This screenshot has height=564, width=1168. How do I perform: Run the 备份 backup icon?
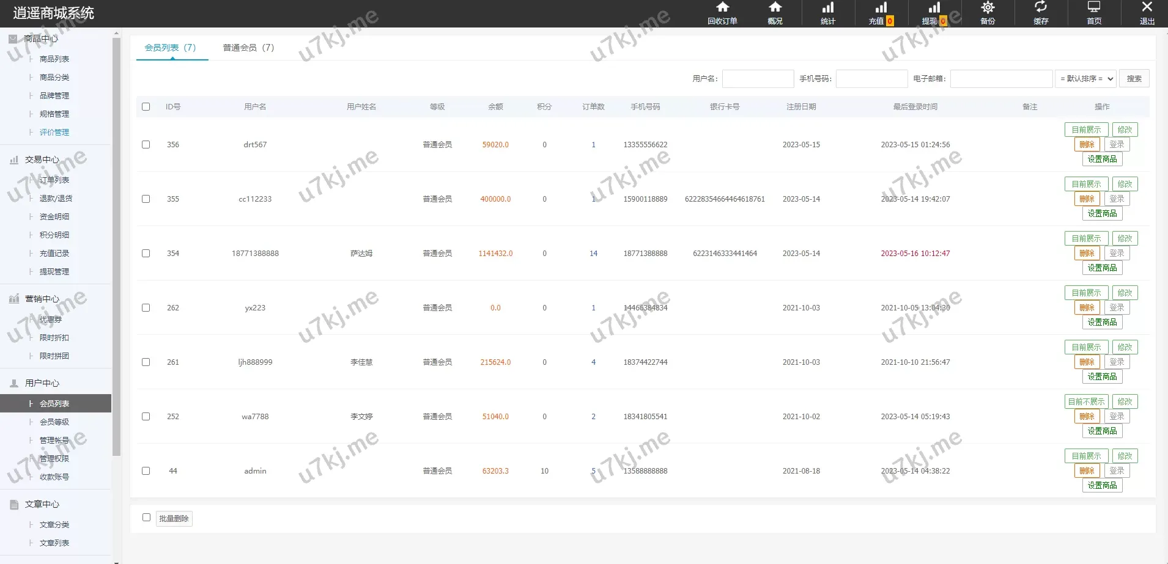pyautogui.click(x=987, y=13)
